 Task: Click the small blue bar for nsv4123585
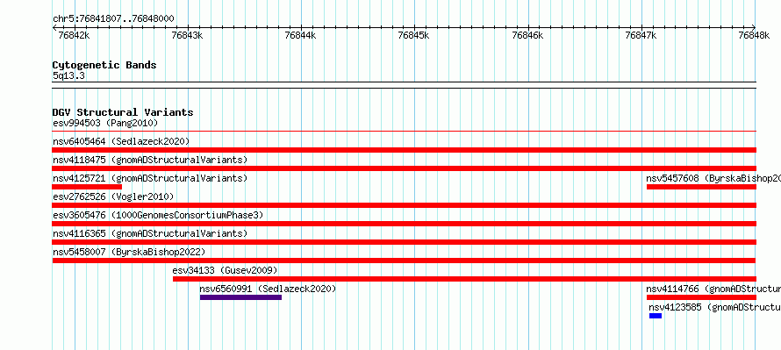[x=656, y=316]
